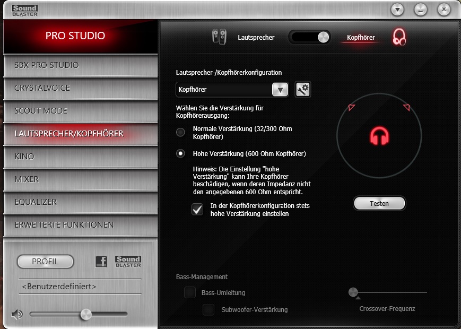The width and height of the screenshot is (461, 329).
Task: Click the Hinweis warning note text
Action: click(251, 180)
